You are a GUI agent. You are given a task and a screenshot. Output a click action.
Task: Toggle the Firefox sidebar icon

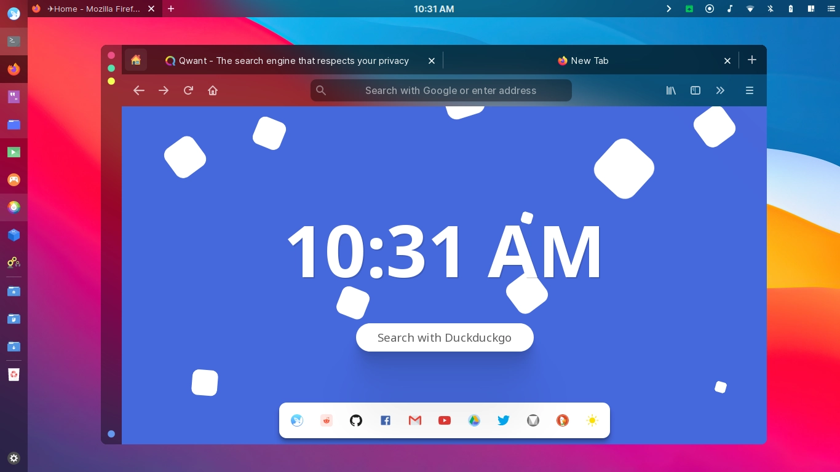(x=695, y=90)
